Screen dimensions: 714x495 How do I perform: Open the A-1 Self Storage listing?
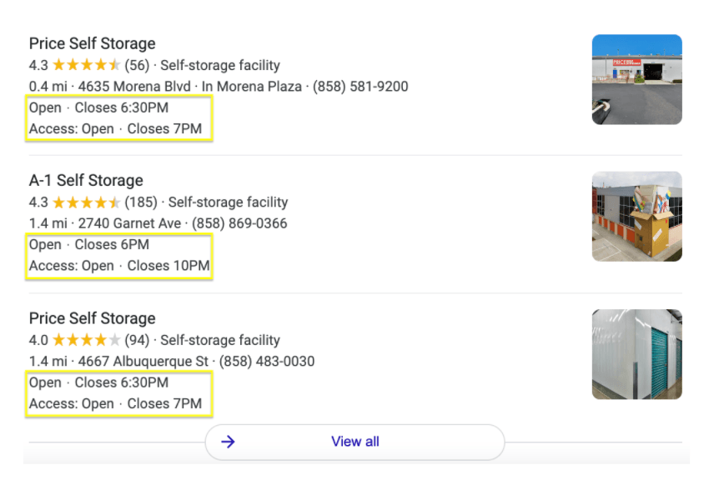tap(86, 180)
